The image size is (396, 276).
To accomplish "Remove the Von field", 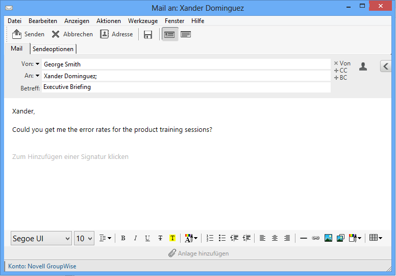I will (x=342, y=63).
